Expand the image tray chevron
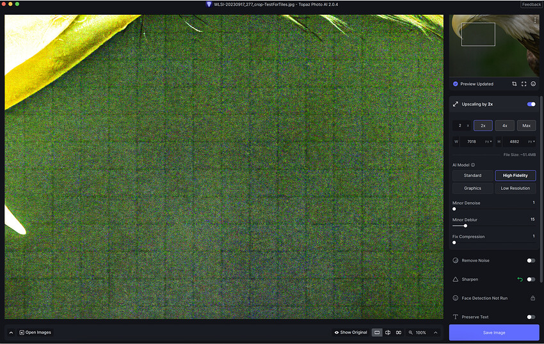The height and width of the screenshot is (344, 544). pos(11,332)
